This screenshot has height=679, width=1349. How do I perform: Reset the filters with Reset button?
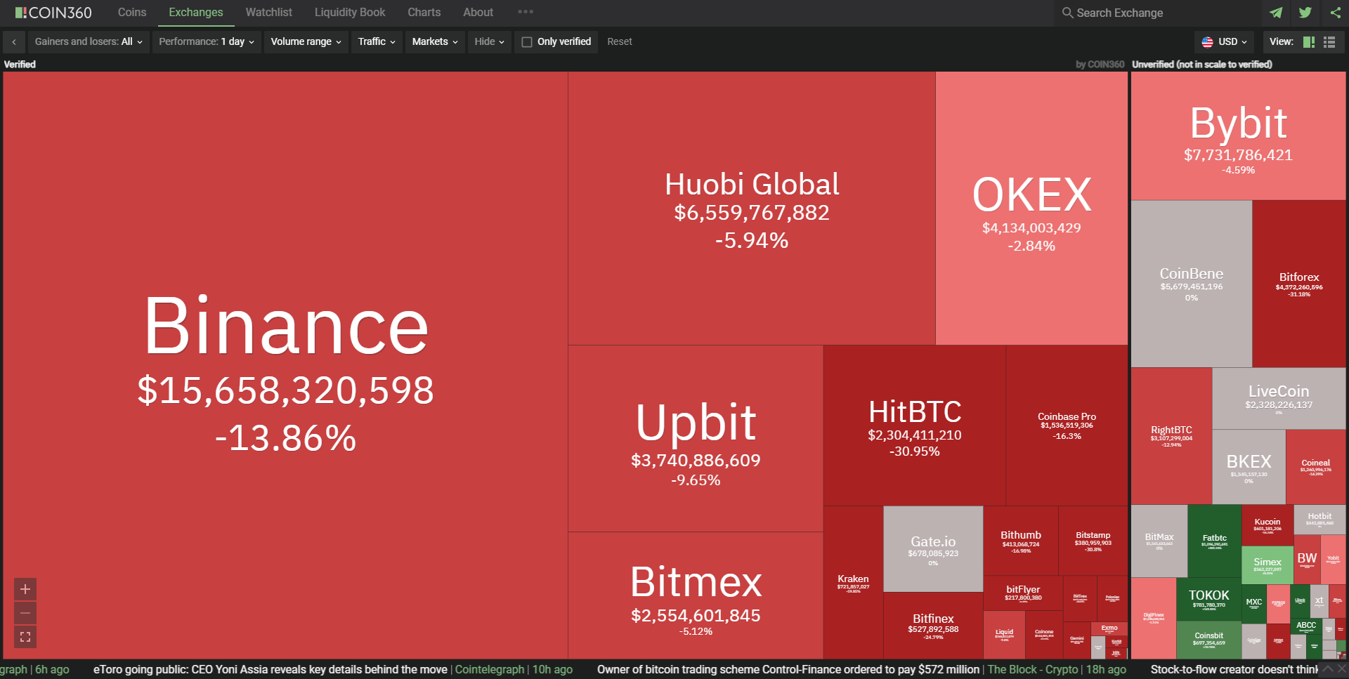pyautogui.click(x=620, y=42)
